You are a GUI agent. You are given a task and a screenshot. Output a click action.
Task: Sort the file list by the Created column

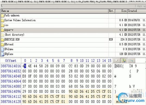137,11
